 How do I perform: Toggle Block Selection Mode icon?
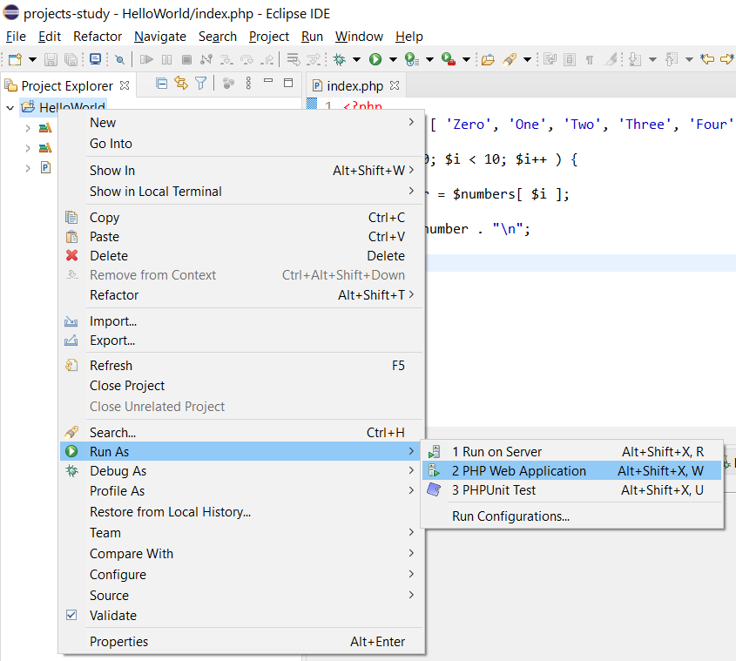click(x=570, y=59)
